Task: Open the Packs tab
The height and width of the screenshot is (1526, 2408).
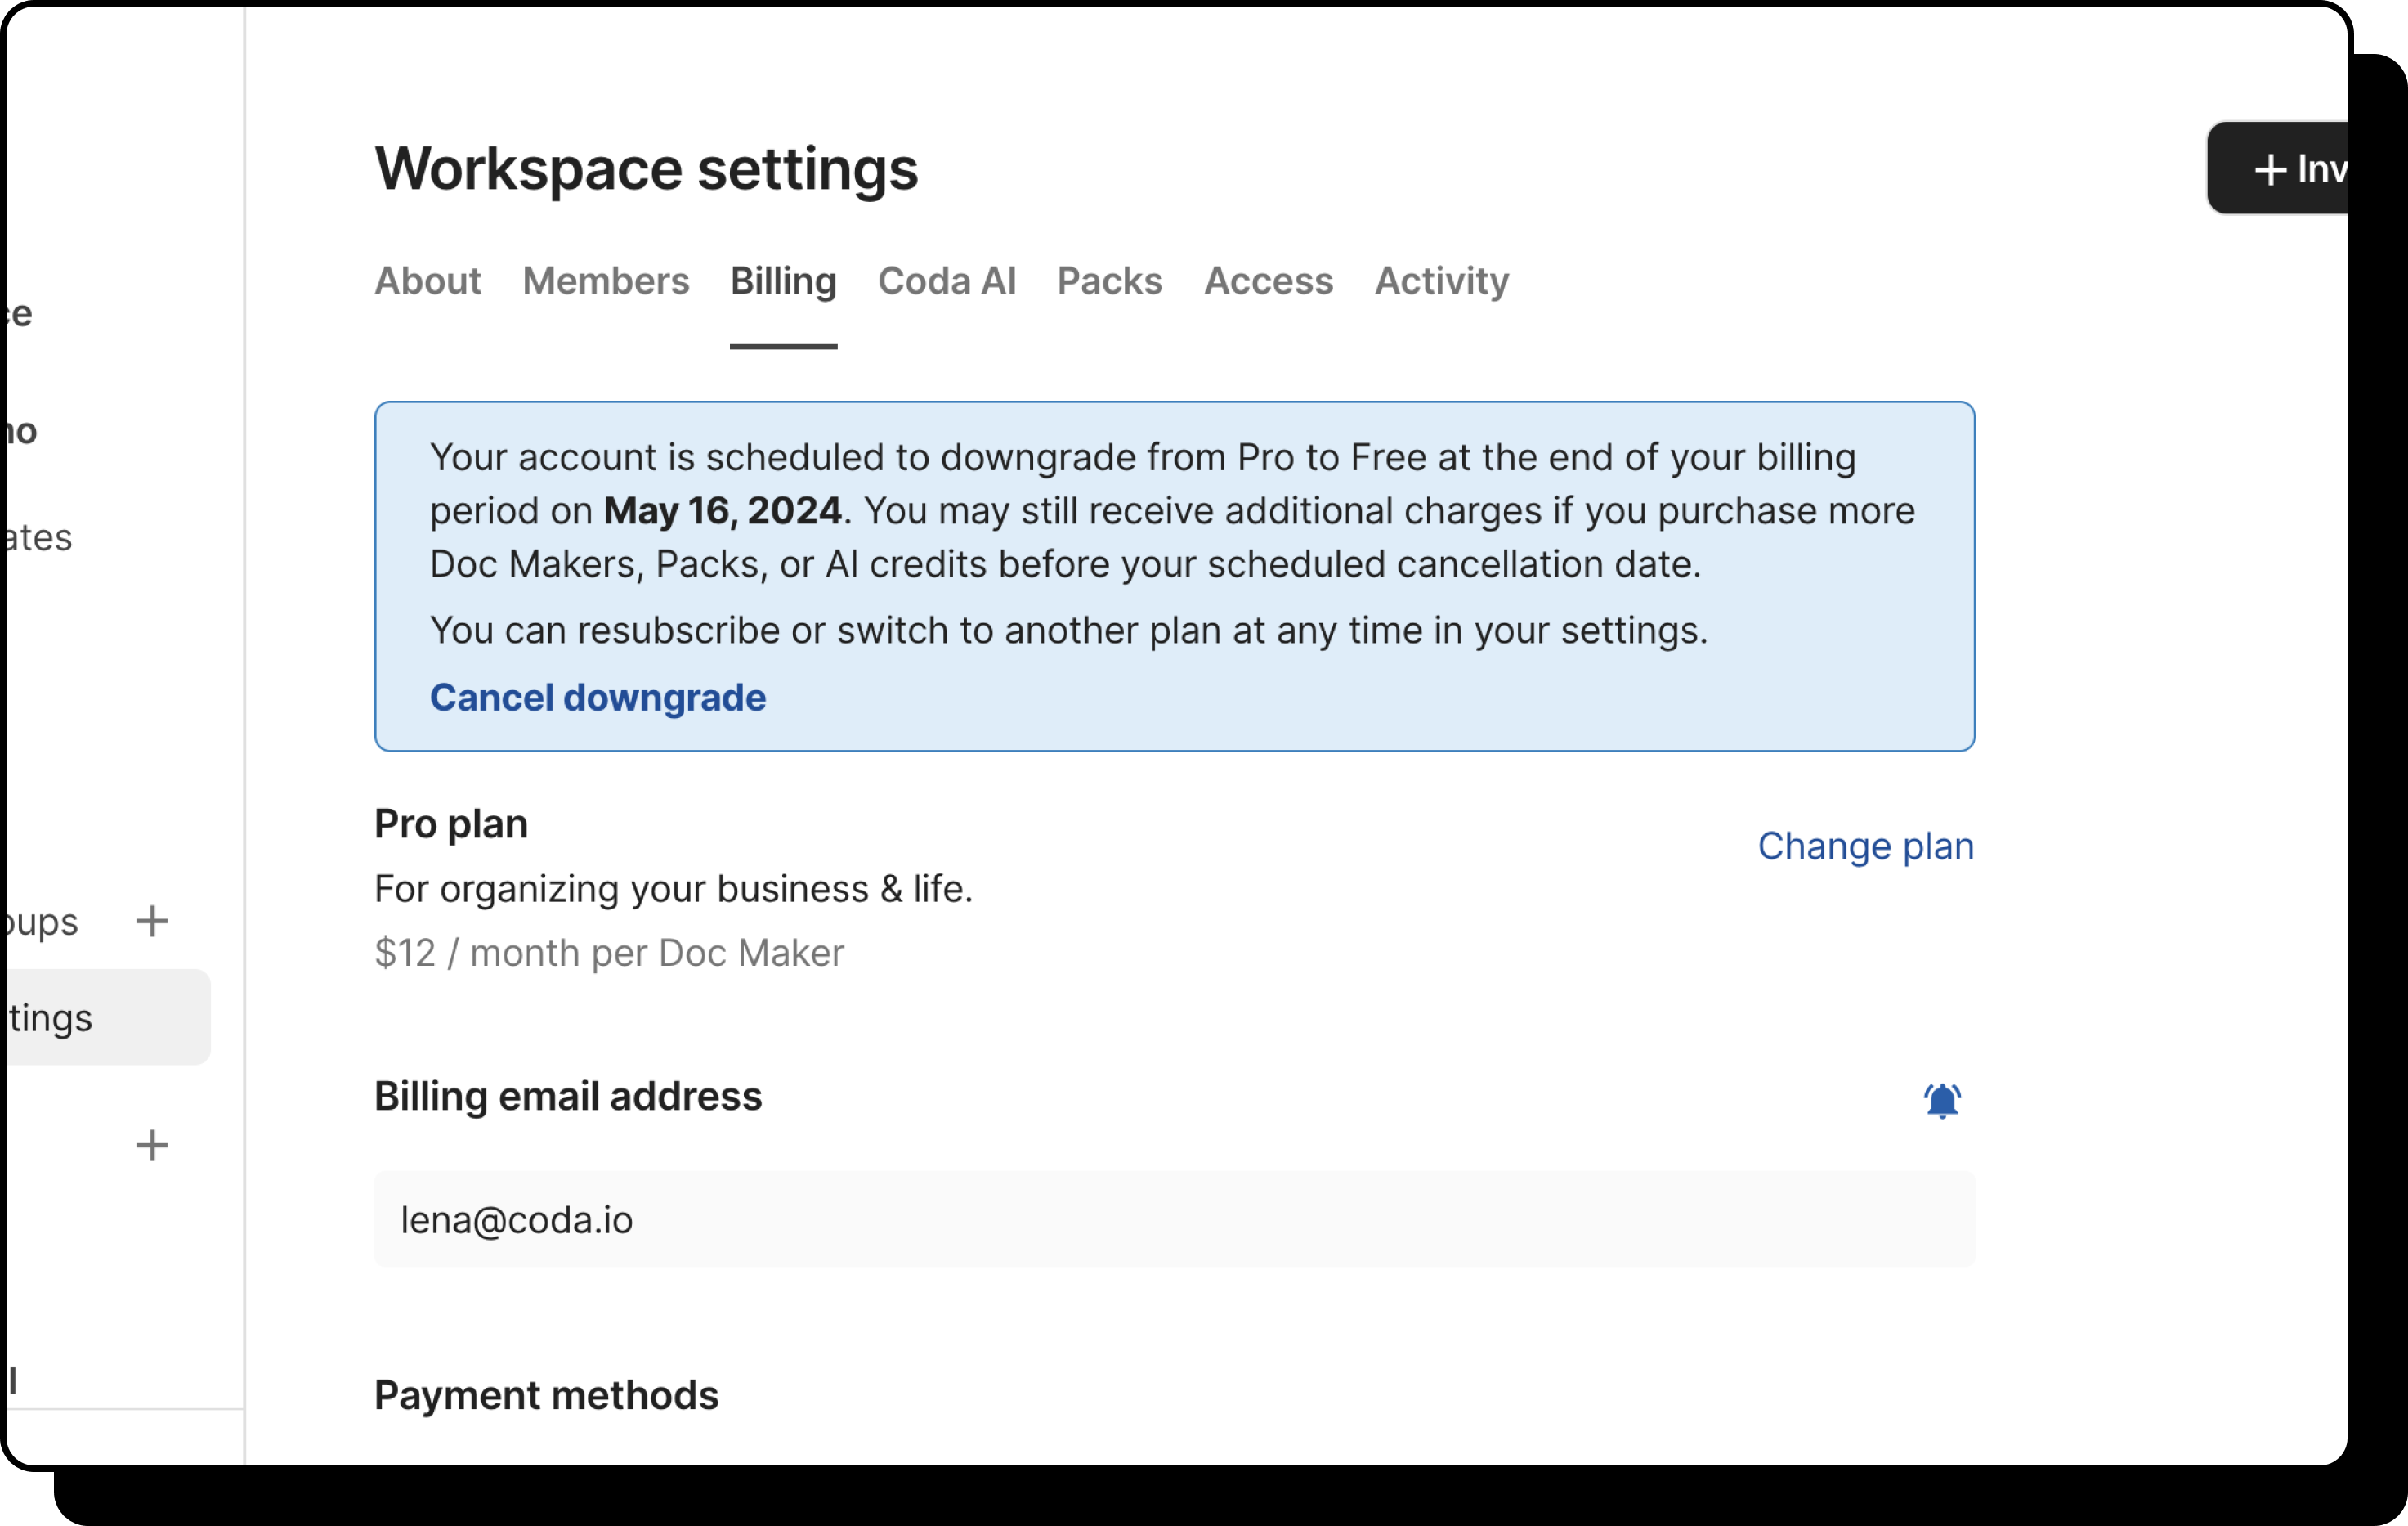Action: click(1110, 282)
